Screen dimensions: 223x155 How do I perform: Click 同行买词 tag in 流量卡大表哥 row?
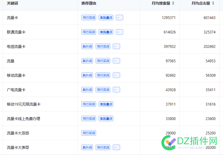click(103, 147)
